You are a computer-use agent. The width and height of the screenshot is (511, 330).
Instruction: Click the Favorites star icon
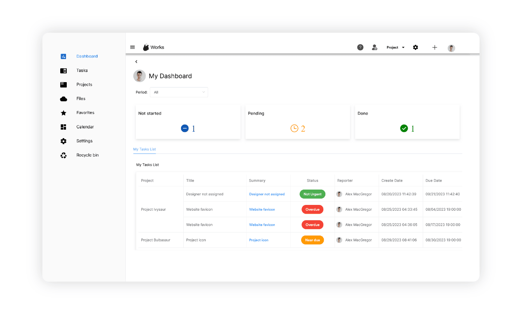(x=63, y=113)
